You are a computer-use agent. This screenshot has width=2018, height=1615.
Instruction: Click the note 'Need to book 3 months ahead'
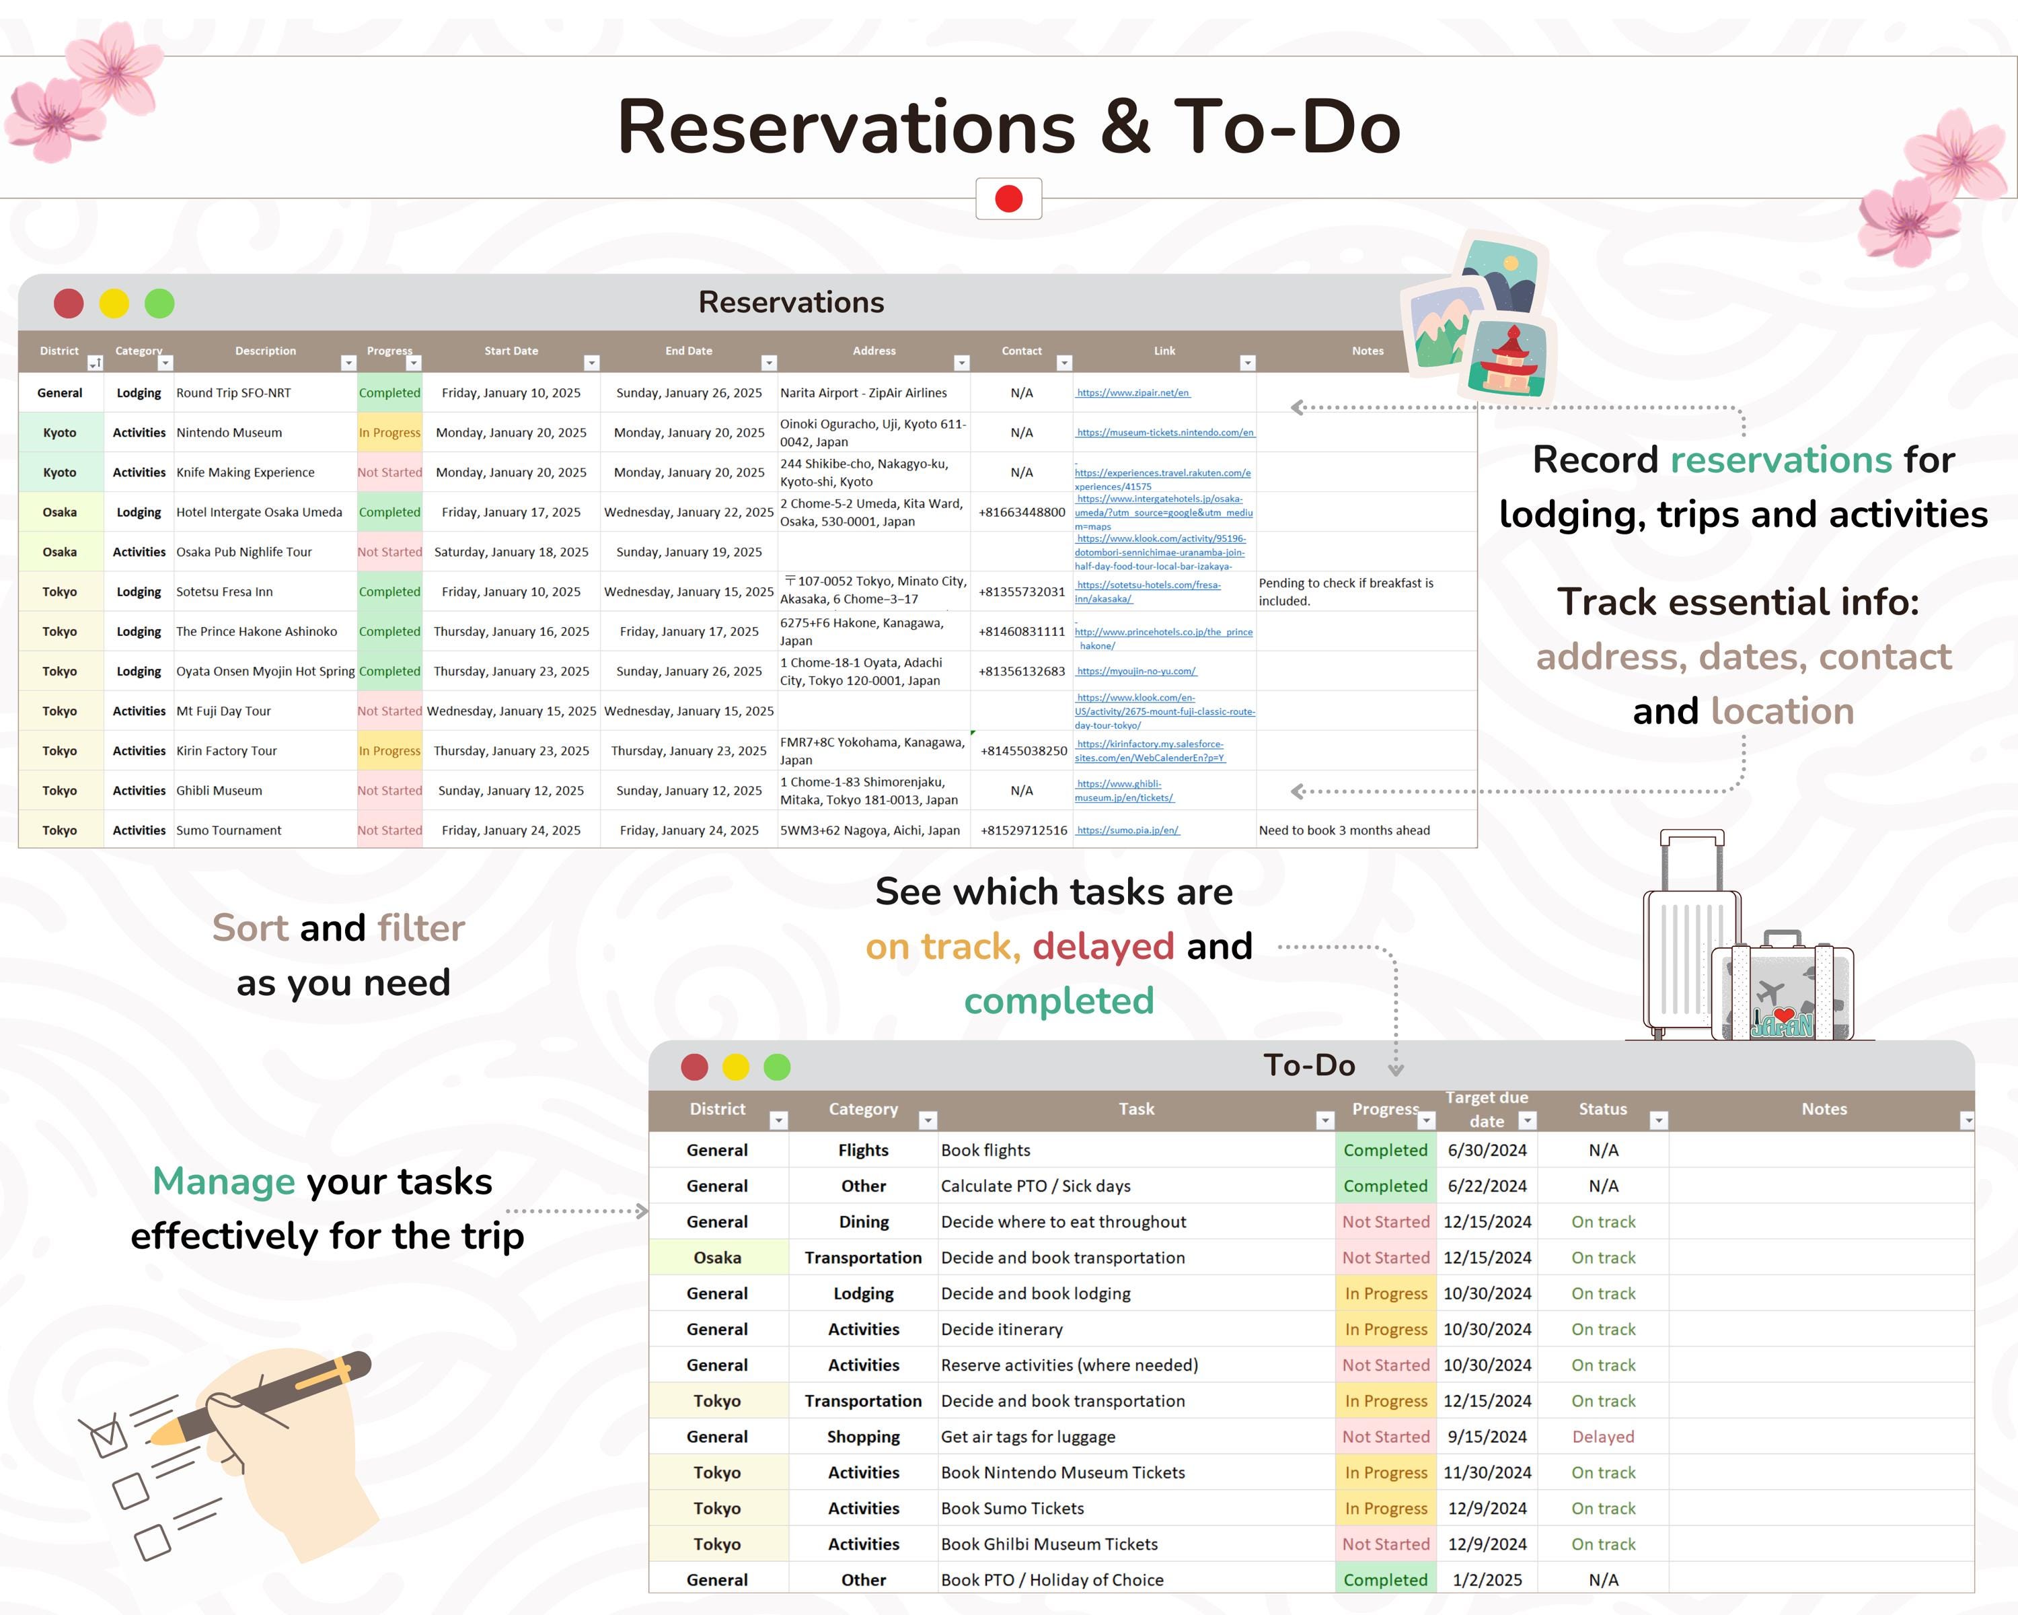[x=1345, y=830]
